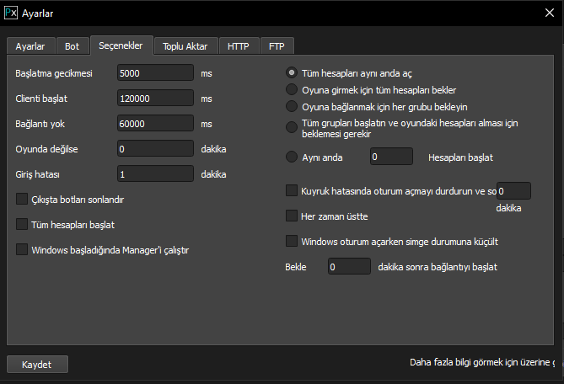The image size is (564, 384).
Task: Enable Windows başladığında Manager'ı çalıştır
Action: (x=22, y=249)
